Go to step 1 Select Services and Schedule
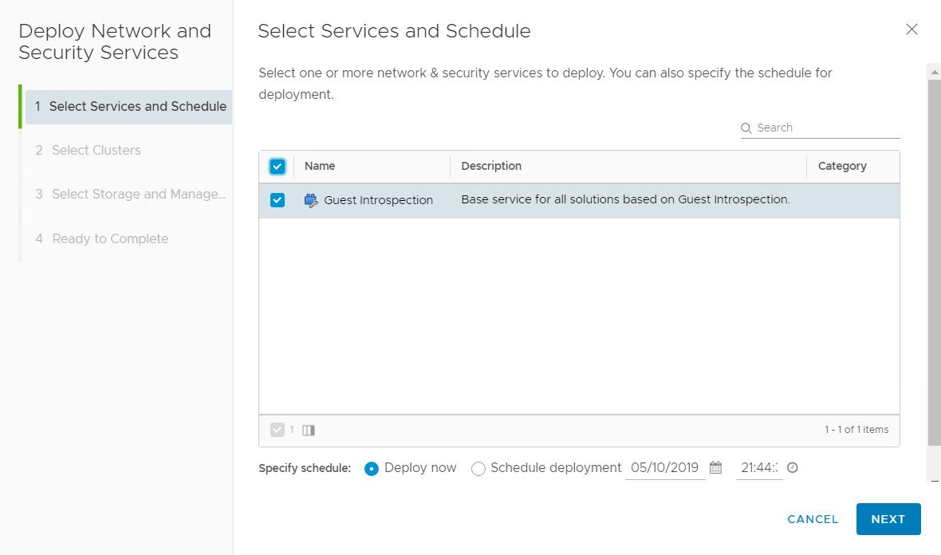 click(130, 106)
